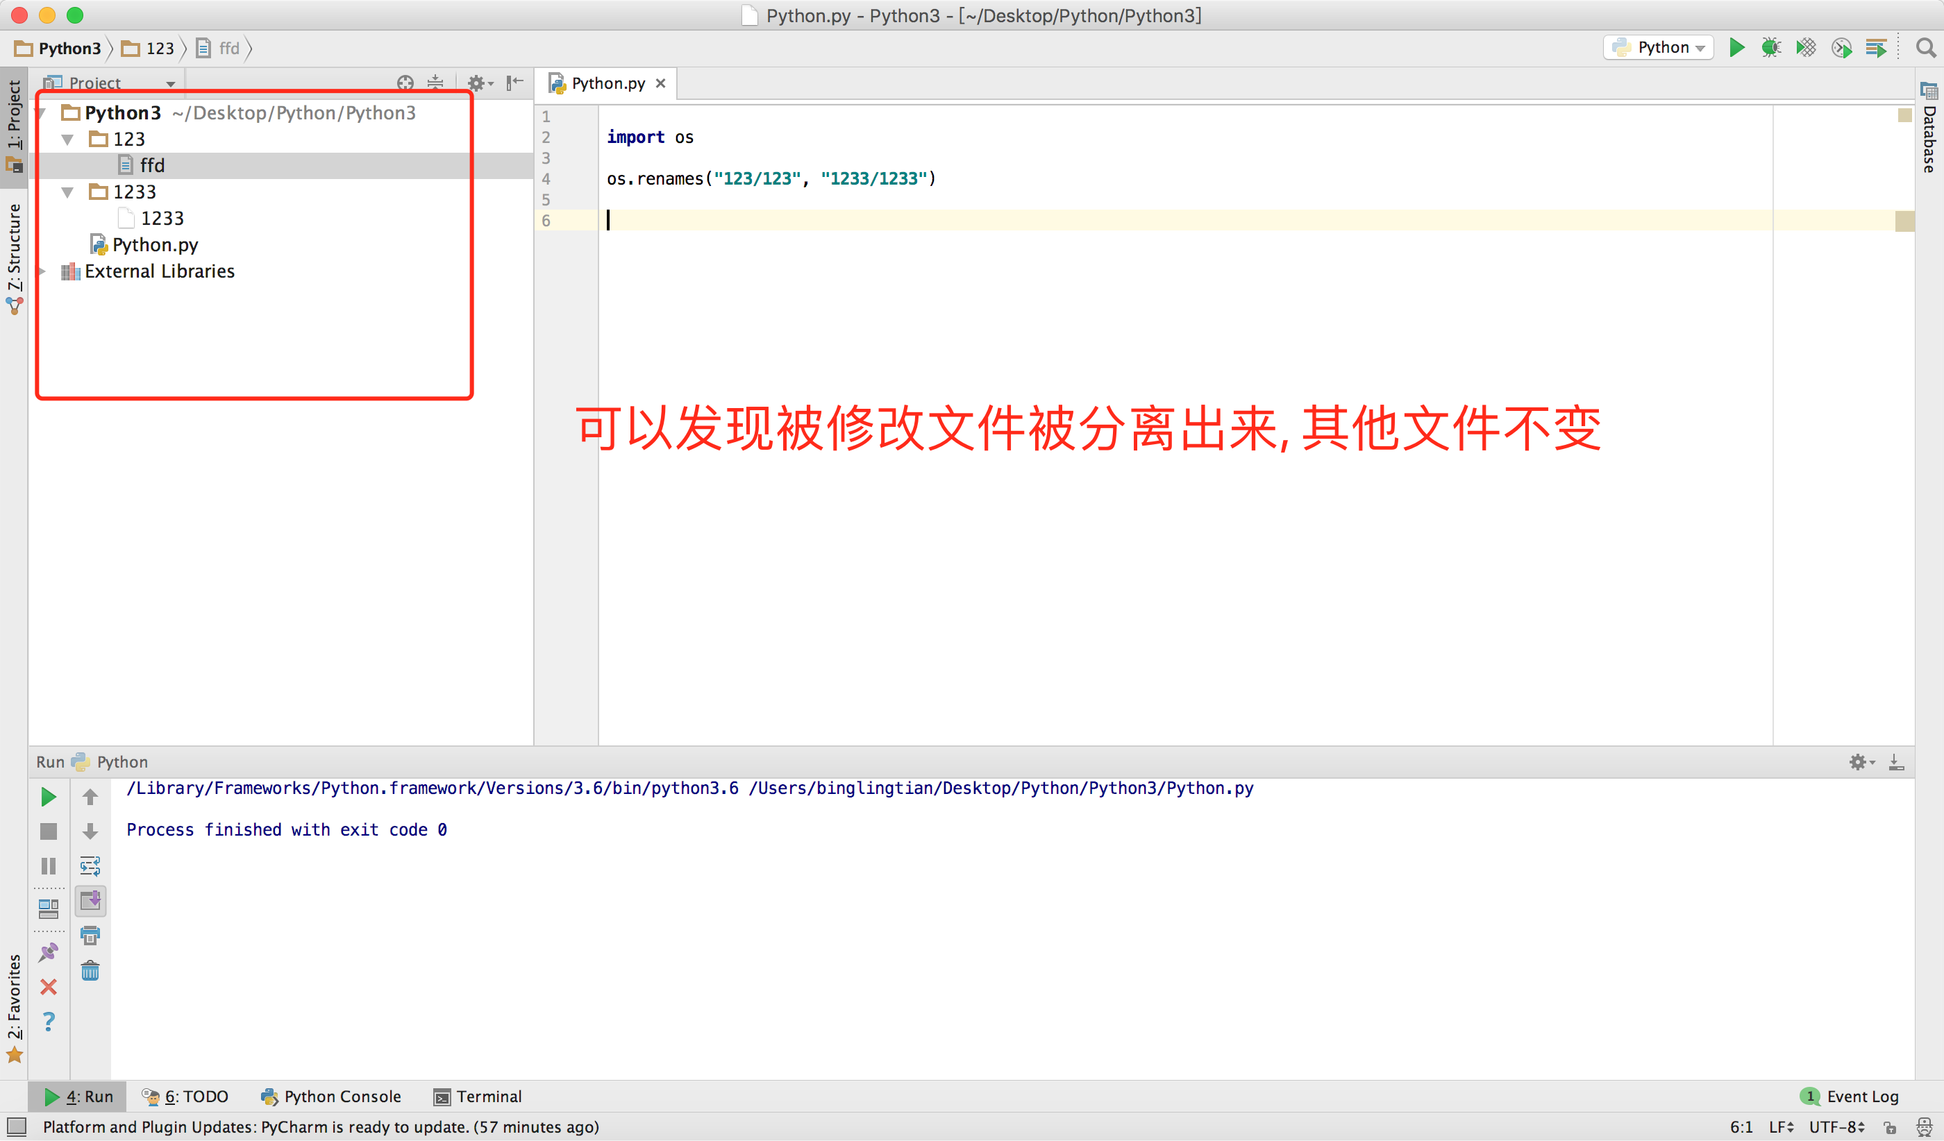Switch to Python Console tab
This screenshot has width=1944, height=1141.
[x=332, y=1097]
